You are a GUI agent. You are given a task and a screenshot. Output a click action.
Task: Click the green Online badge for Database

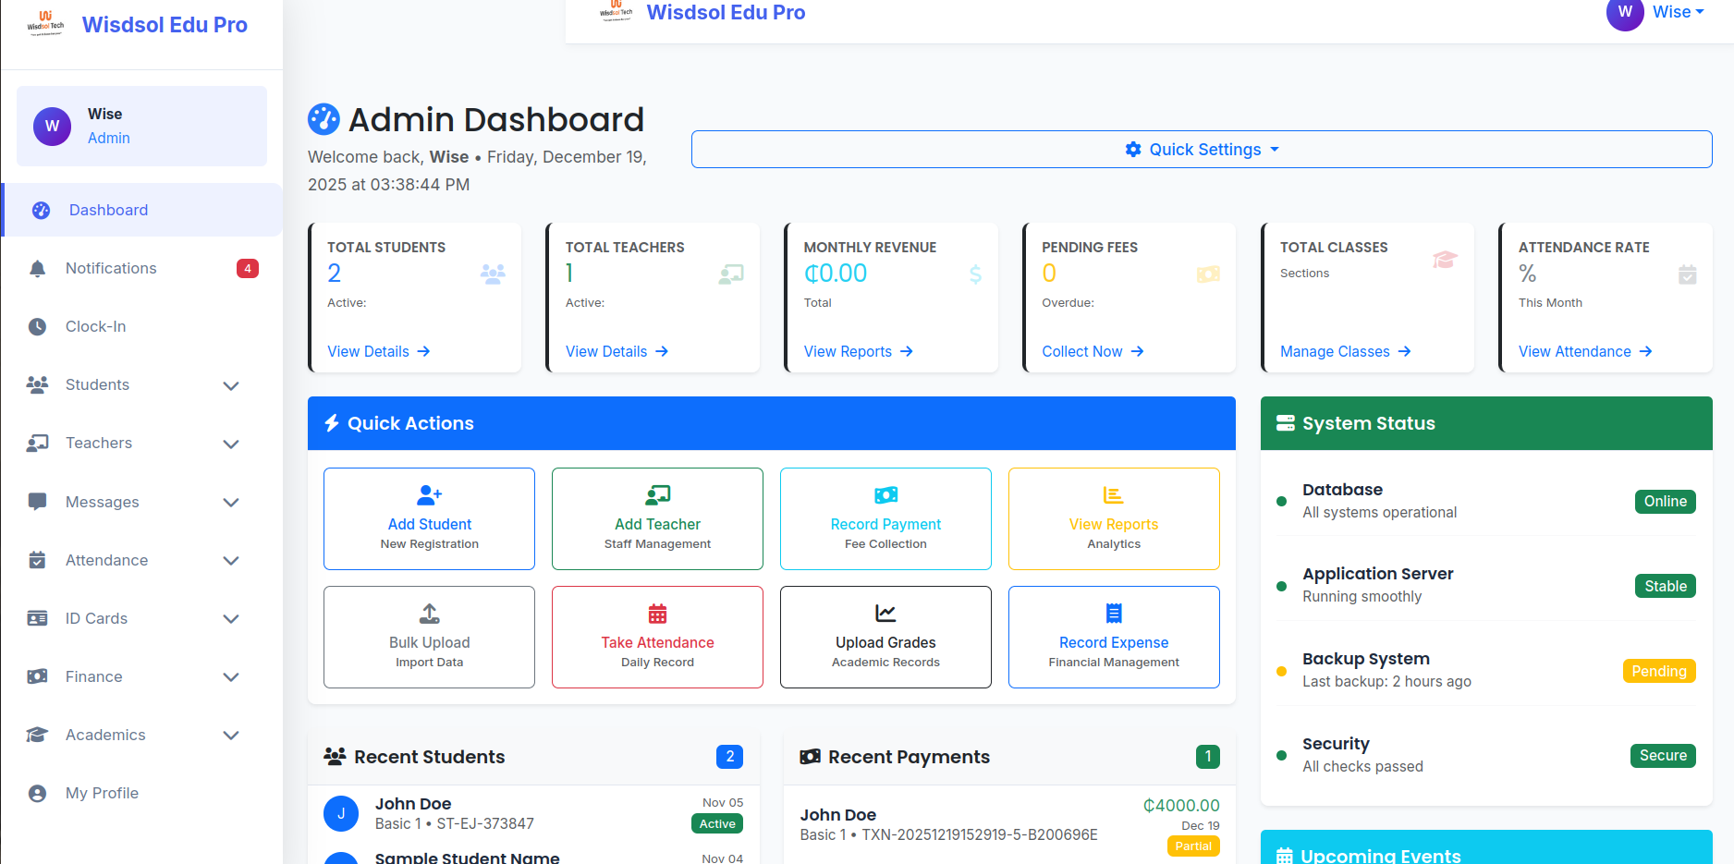tap(1665, 501)
